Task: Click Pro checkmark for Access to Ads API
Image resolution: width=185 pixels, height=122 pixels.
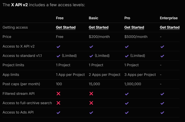Action: click(x=127, y=113)
